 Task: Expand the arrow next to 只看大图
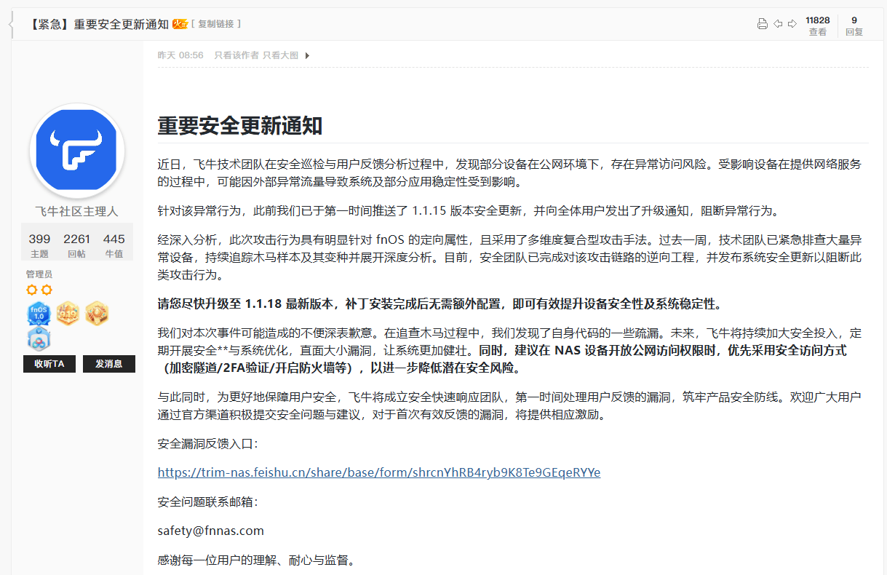click(x=307, y=55)
